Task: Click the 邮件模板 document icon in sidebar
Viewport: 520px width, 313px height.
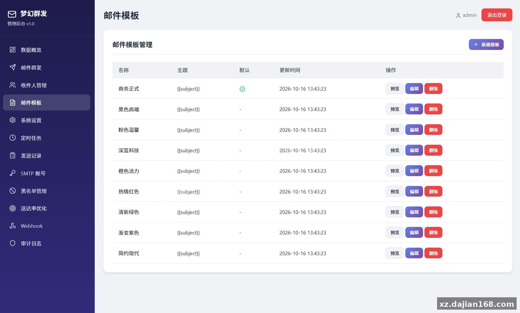Action: point(13,103)
